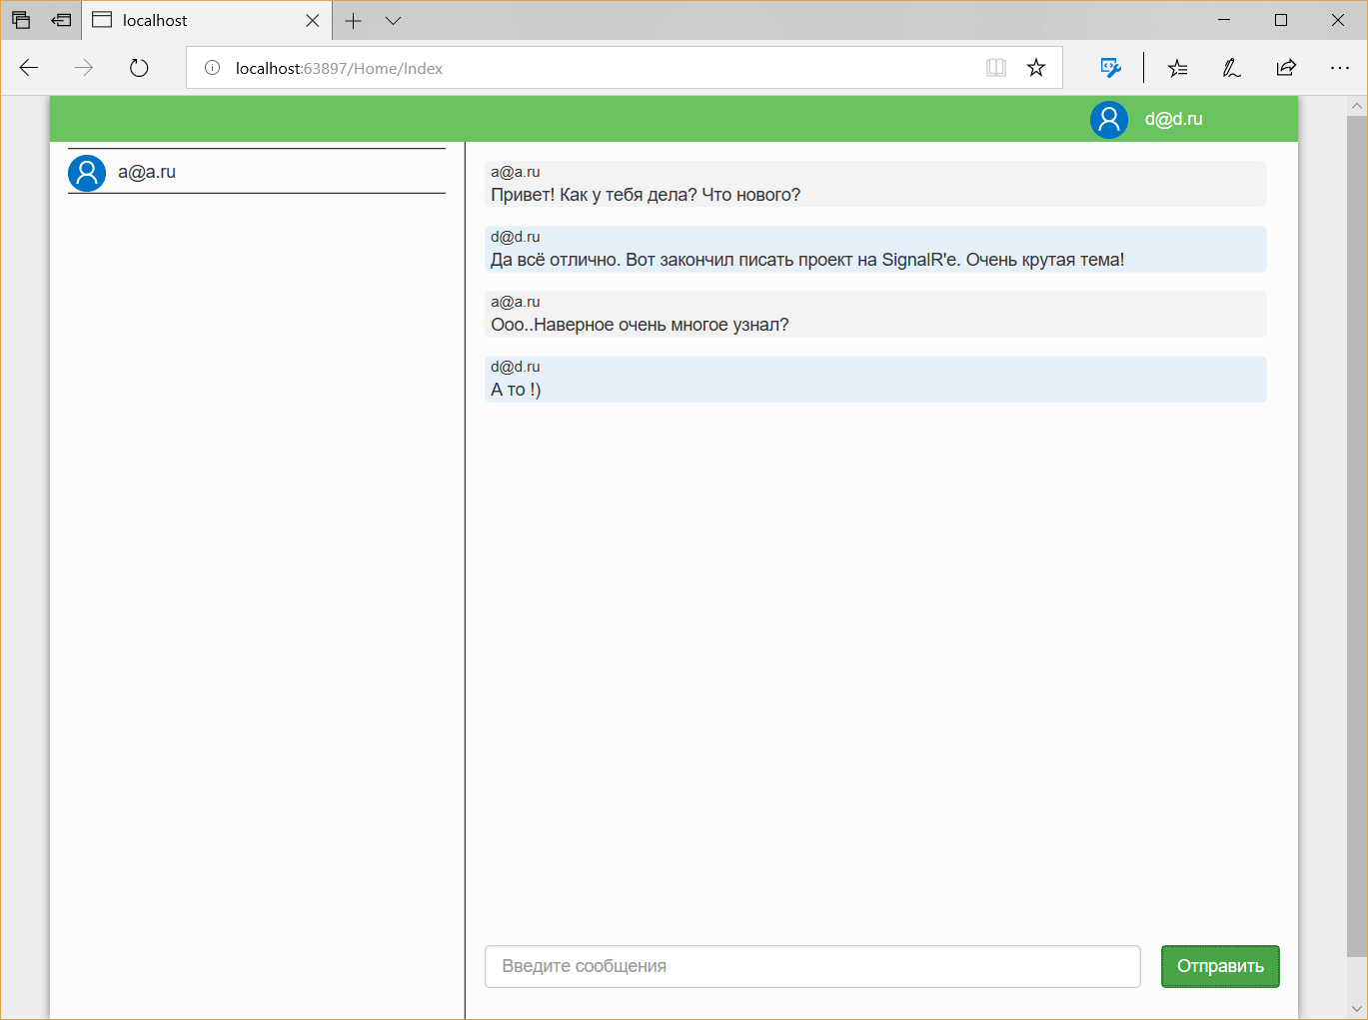This screenshot has height=1020, width=1368.
Task: Click the Отправить send button
Action: pyautogui.click(x=1220, y=966)
